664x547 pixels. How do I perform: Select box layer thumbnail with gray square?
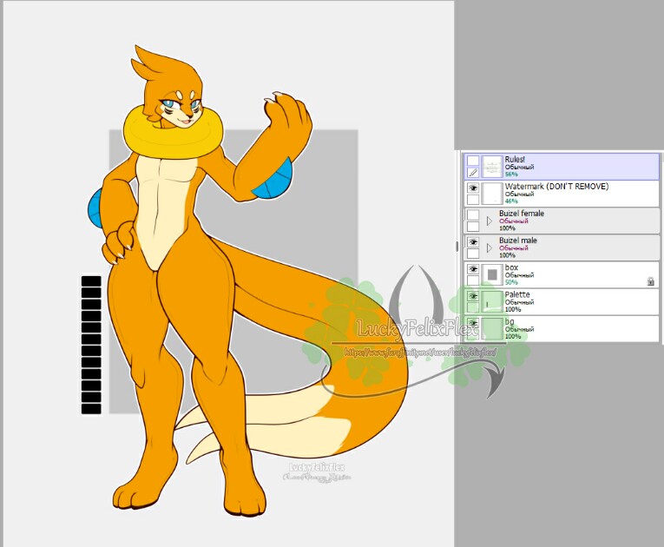(x=491, y=275)
